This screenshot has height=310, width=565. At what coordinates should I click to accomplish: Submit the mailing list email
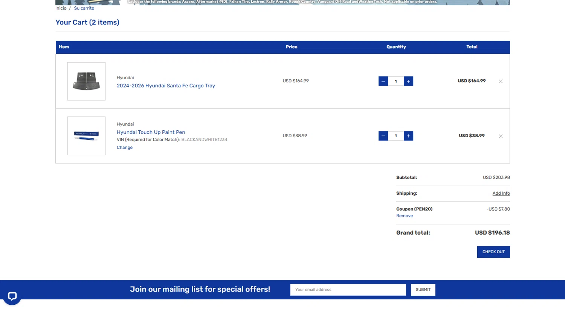[423, 290]
